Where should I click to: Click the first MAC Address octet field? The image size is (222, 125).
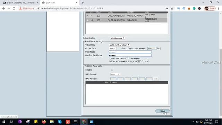pos(113,79)
